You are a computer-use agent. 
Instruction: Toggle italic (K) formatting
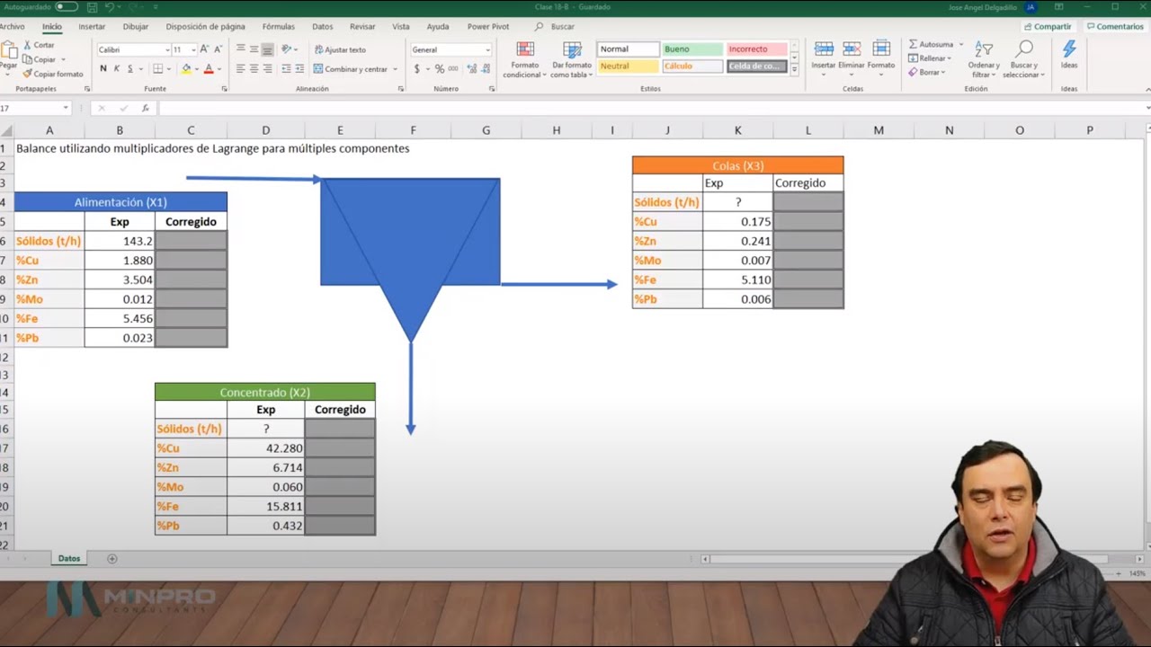[117, 69]
